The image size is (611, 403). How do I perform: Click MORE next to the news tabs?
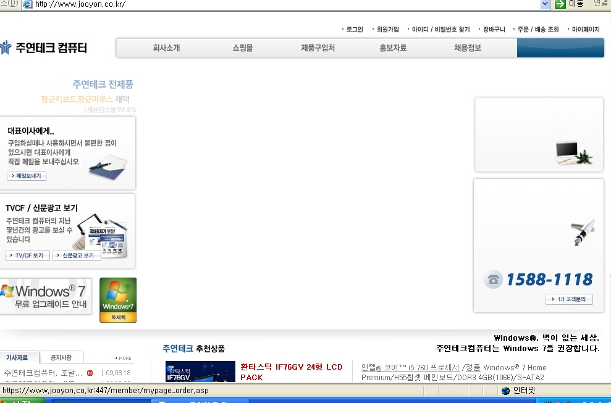pos(124,358)
